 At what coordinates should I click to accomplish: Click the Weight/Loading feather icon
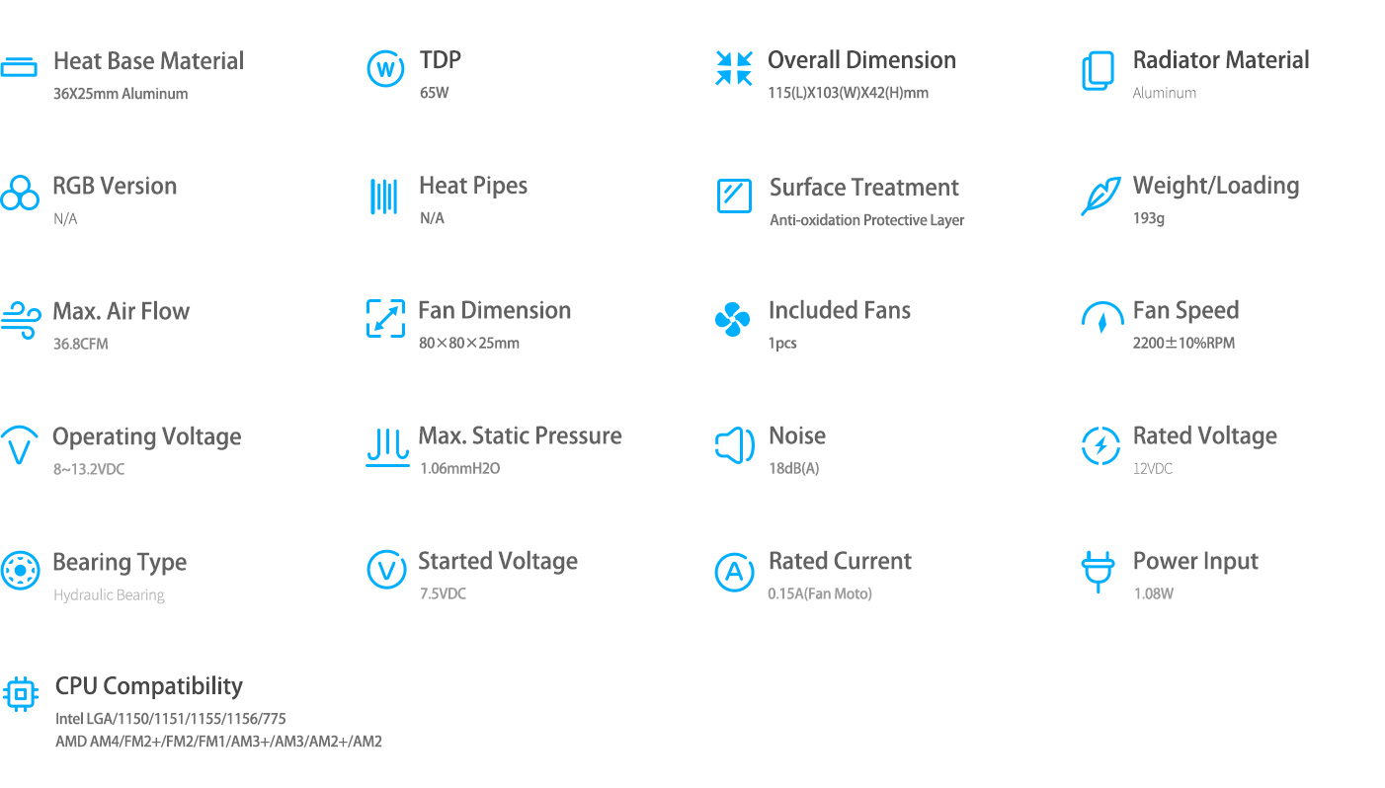coord(1100,196)
